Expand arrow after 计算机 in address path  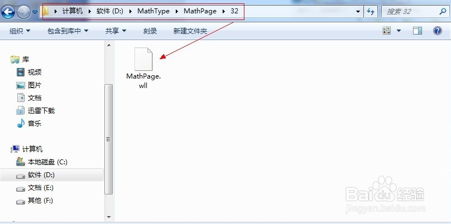click(90, 12)
